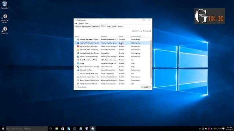Open the Store taskbar icon

click(x=63, y=128)
